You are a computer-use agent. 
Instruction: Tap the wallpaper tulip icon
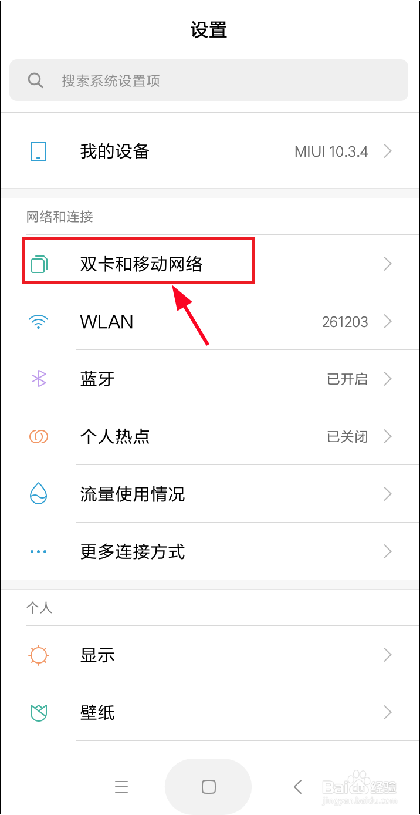coord(39,713)
